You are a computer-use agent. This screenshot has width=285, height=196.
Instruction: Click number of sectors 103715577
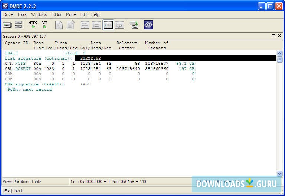pyautogui.click(x=157, y=64)
